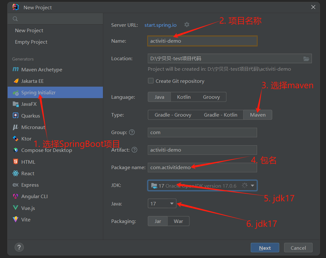This screenshot has height=258, width=326.
Task: Choose Compose for Desktop generator label
Action: (x=47, y=150)
